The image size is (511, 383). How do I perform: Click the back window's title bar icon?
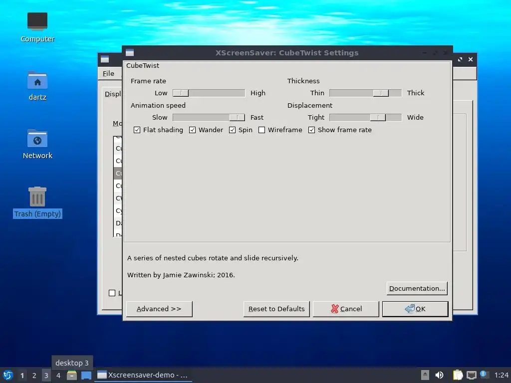tap(105, 59)
